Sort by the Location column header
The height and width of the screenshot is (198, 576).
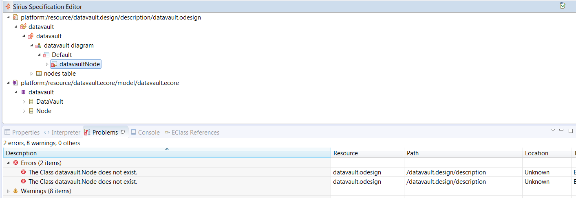tap(546, 153)
